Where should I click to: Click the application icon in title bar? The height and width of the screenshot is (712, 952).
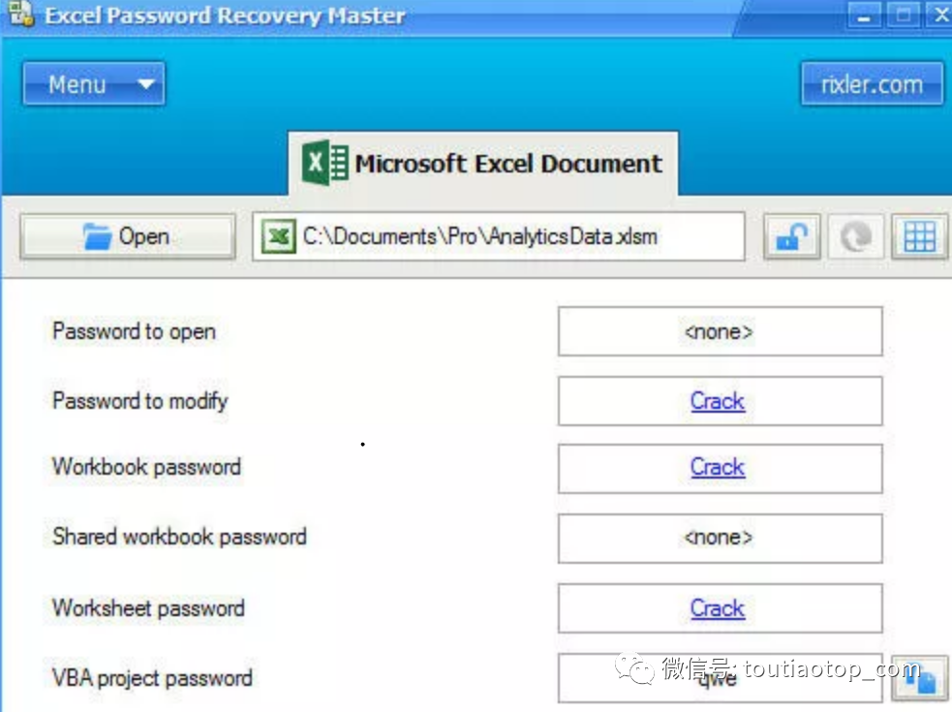[x=21, y=14]
